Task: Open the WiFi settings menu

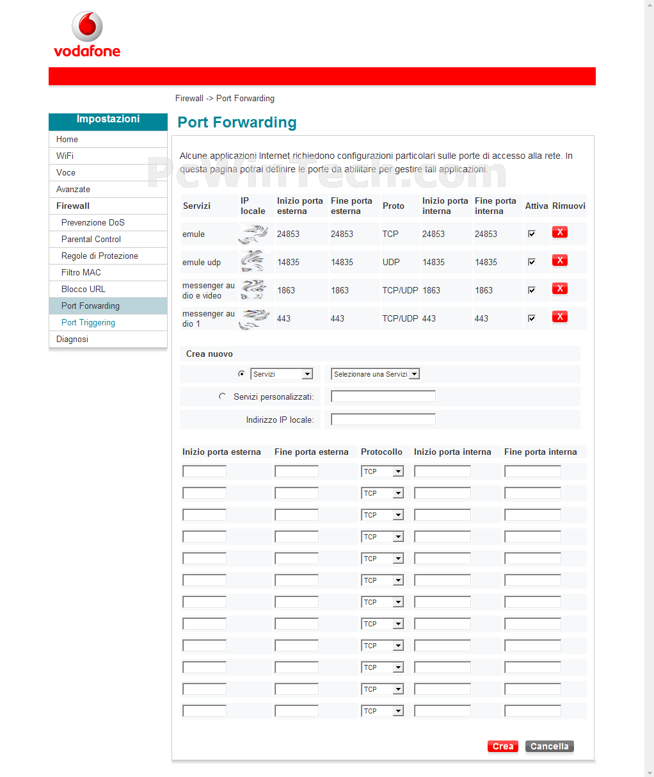Action: [x=108, y=156]
